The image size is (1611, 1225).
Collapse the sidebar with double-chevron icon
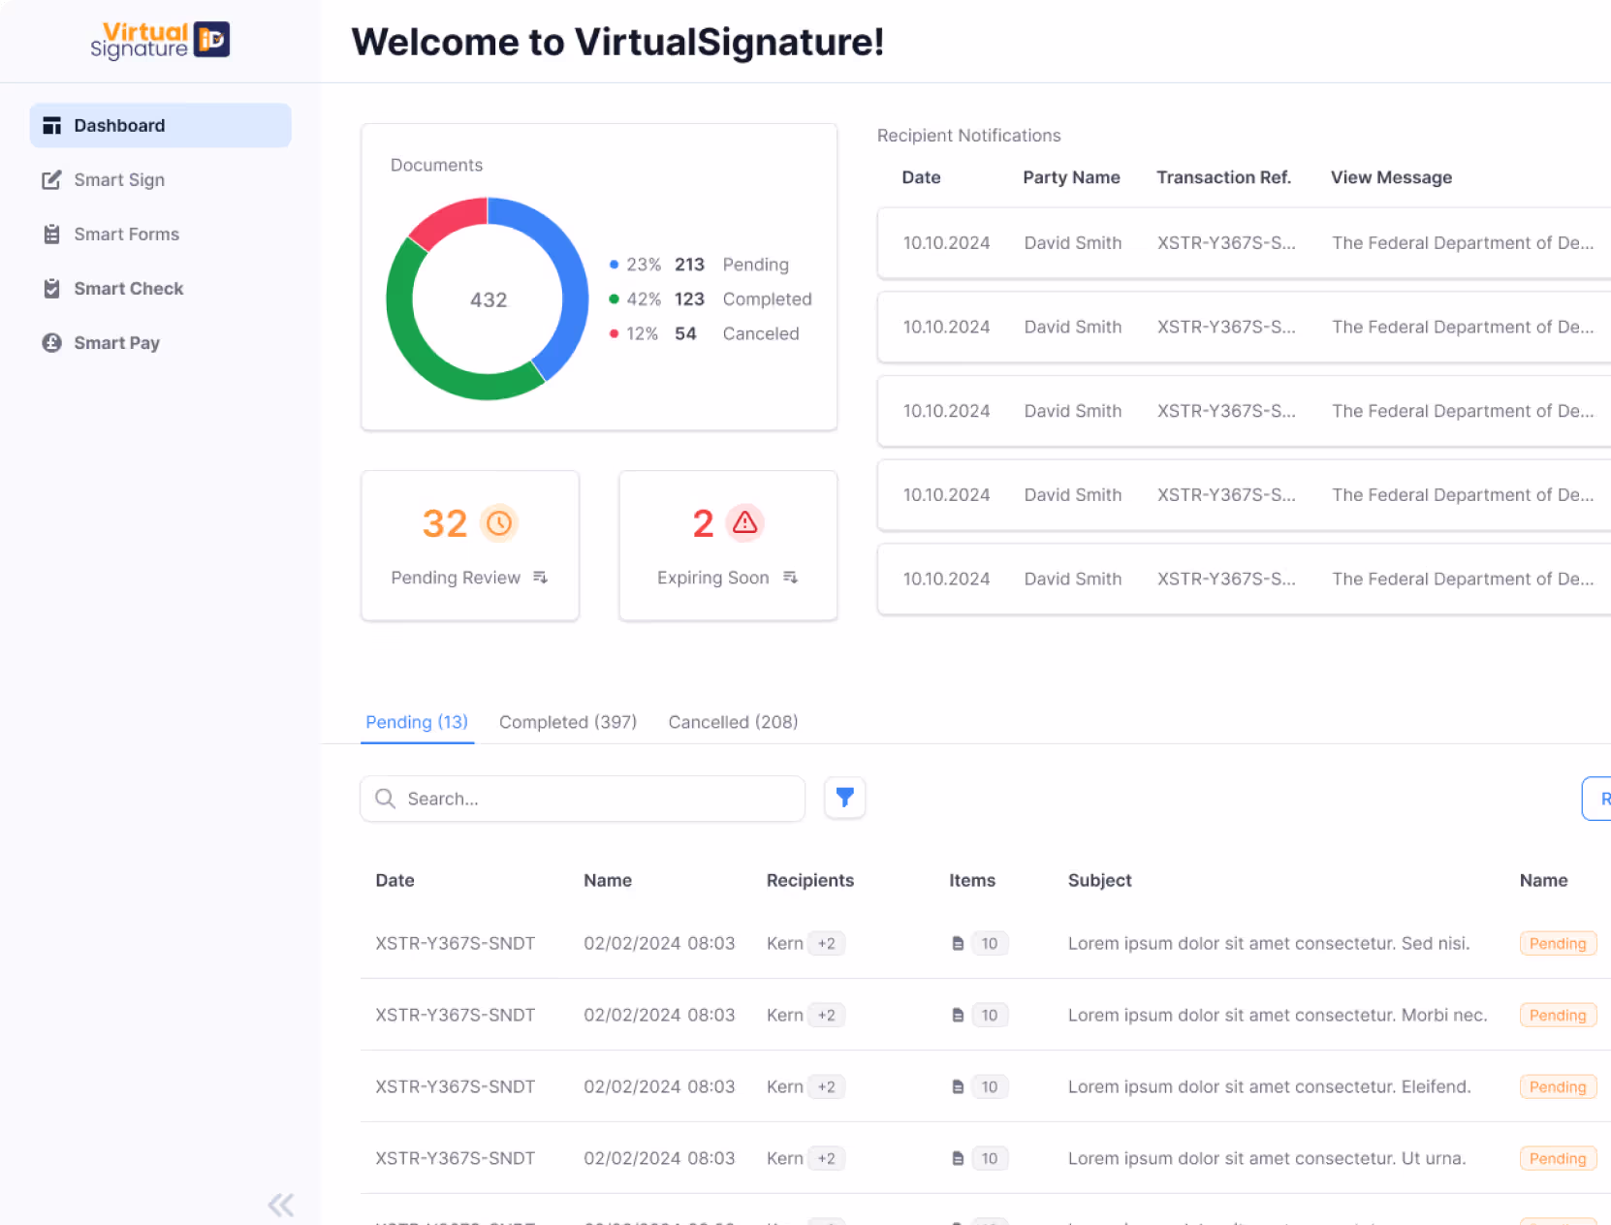[x=281, y=1205]
